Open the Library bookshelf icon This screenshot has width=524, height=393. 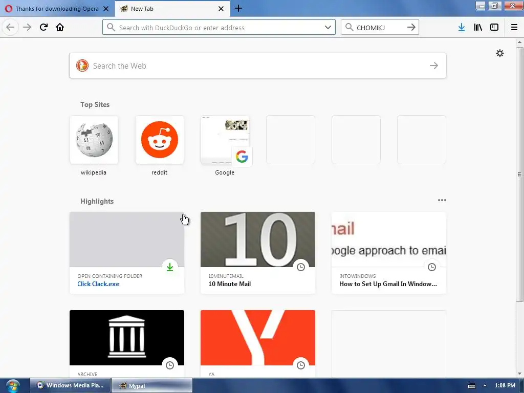pyautogui.click(x=478, y=27)
